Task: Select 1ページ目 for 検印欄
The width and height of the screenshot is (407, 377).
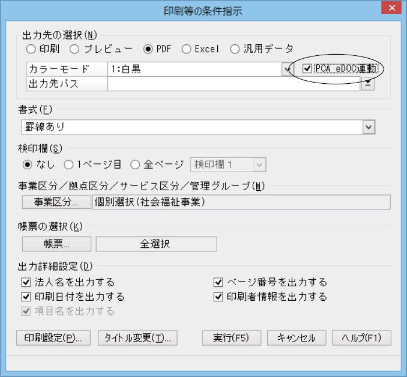Action: [x=68, y=165]
